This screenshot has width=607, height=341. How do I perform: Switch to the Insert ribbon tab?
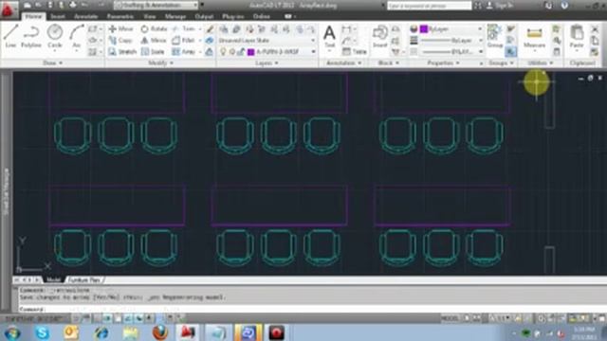(x=58, y=16)
